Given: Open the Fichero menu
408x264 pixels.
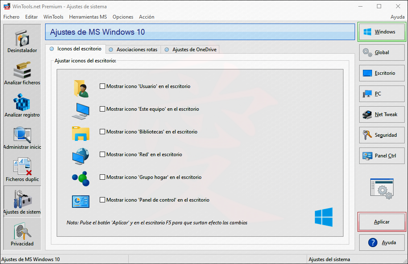Looking at the screenshot, I should (x=11, y=17).
